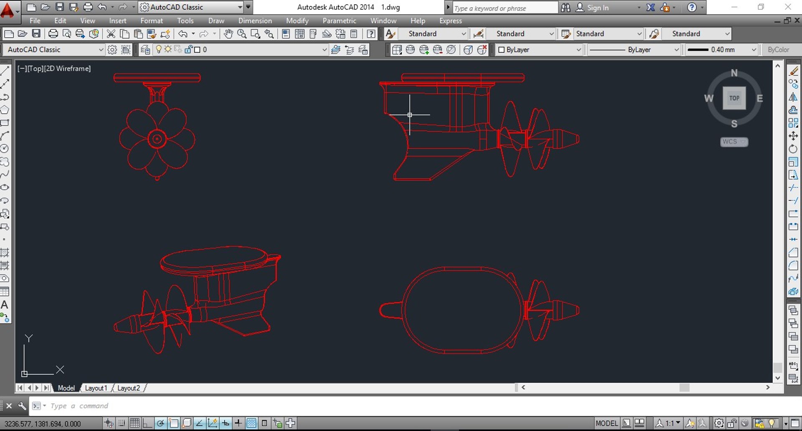Click the coordinates readout in status bar
The height and width of the screenshot is (431, 802).
click(43, 423)
